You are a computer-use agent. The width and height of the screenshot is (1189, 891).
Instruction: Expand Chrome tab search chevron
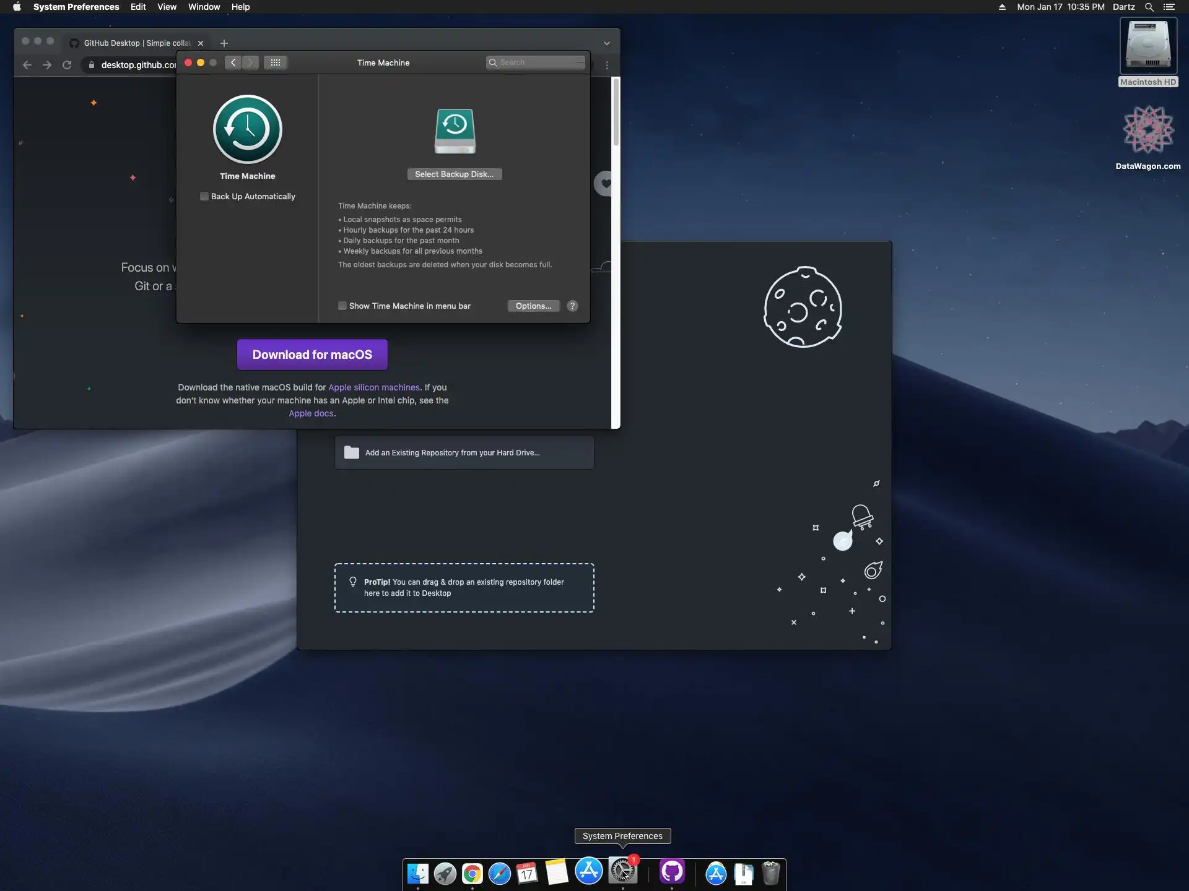(x=607, y=43)
